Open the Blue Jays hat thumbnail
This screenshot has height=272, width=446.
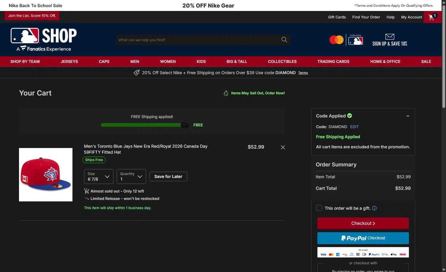[x=46, y=175]
